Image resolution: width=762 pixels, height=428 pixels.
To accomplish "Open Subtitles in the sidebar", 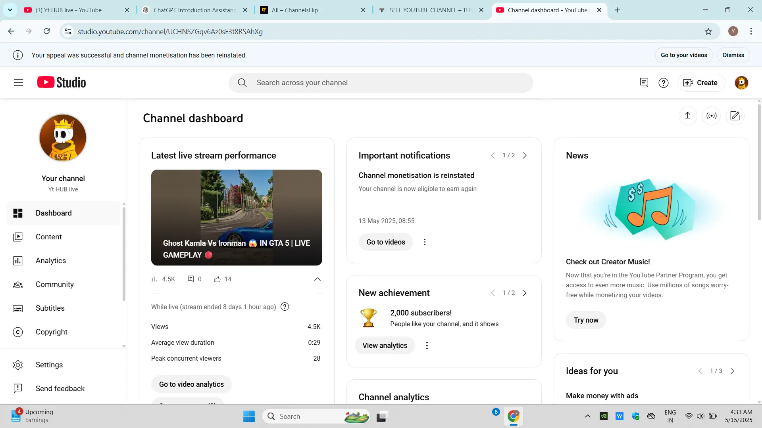I will pos(63,308).
